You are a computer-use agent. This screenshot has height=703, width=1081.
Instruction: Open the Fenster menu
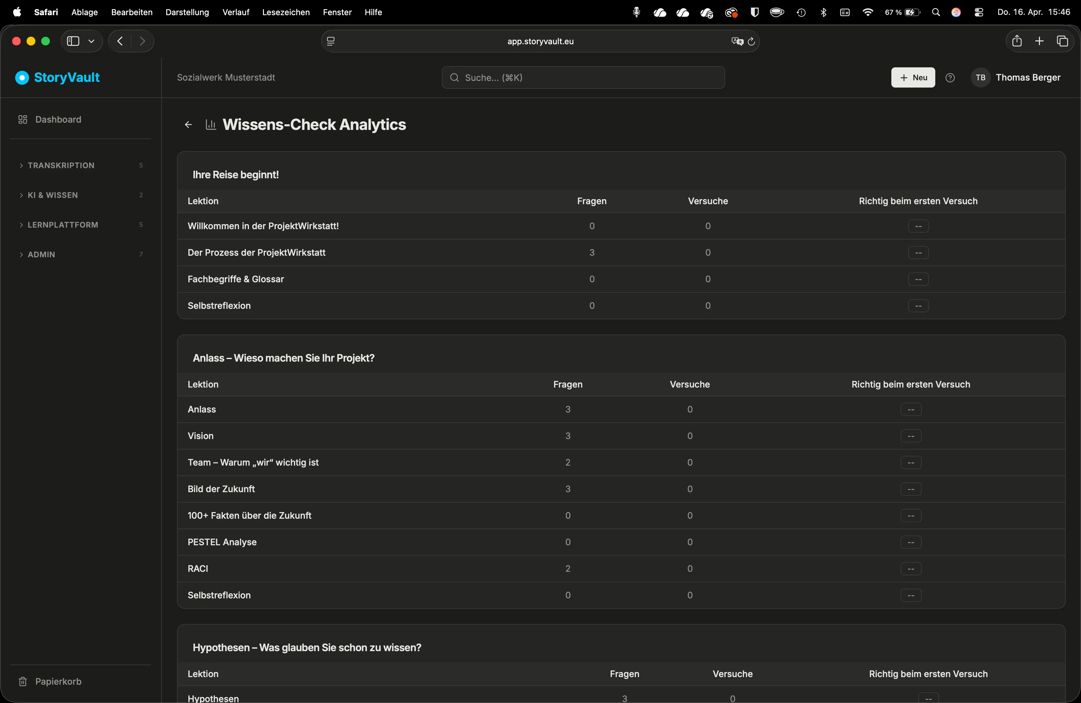337,12
